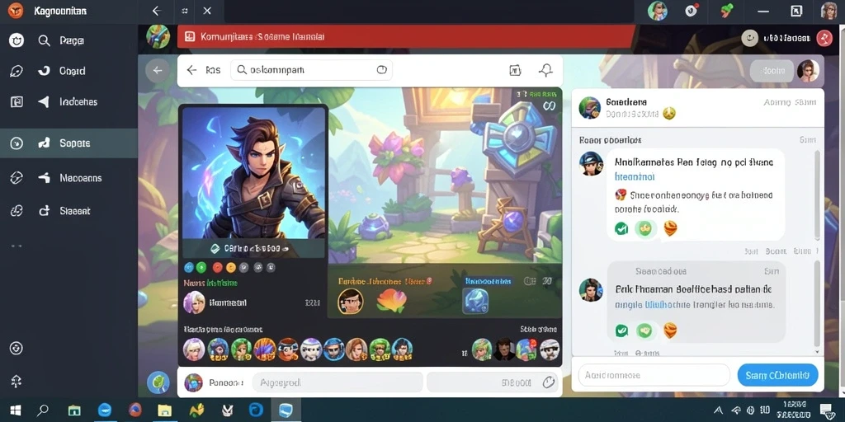845x422 pixels.
Task: Select the red dot under hero portrait
Action: tap(217, 266)
